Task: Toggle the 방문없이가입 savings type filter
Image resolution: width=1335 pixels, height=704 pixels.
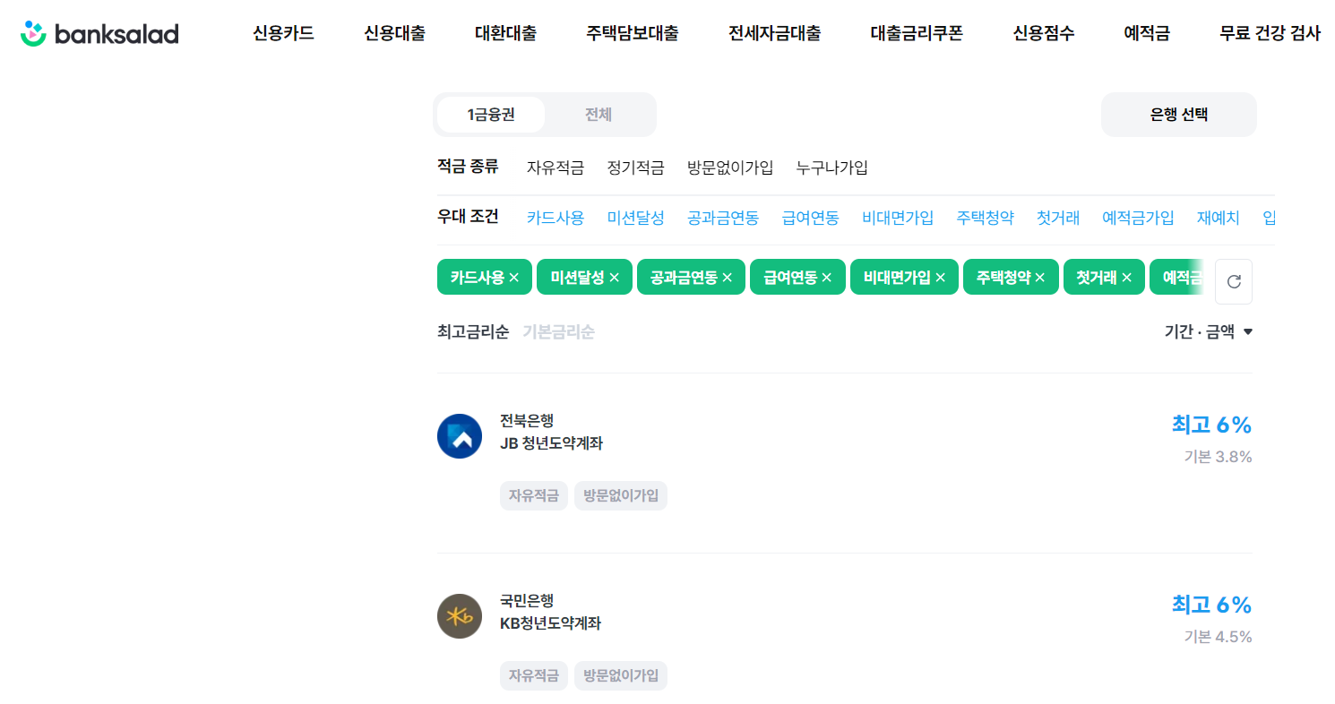Action: point(730,167)
